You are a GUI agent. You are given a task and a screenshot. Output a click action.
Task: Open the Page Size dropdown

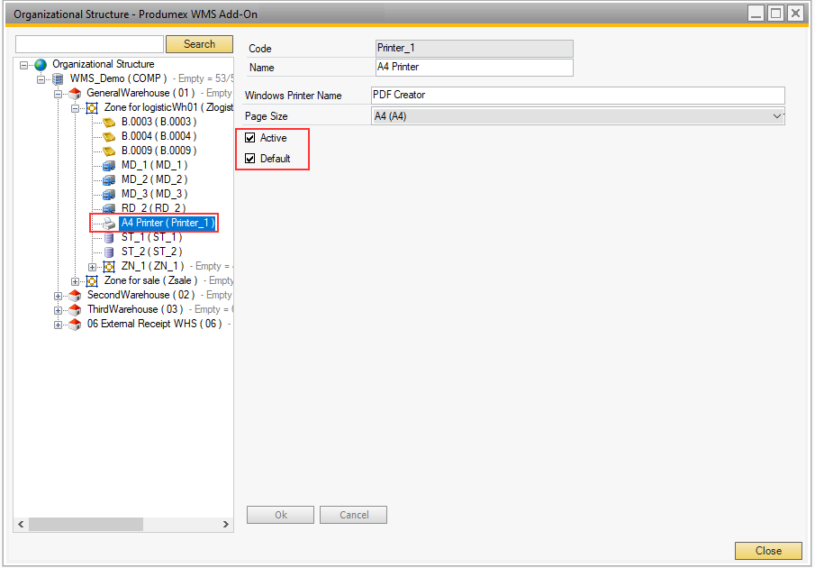click(777, 116)
